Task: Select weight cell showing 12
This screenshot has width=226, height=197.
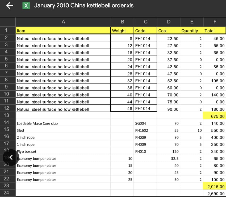Action: (122, 45)
